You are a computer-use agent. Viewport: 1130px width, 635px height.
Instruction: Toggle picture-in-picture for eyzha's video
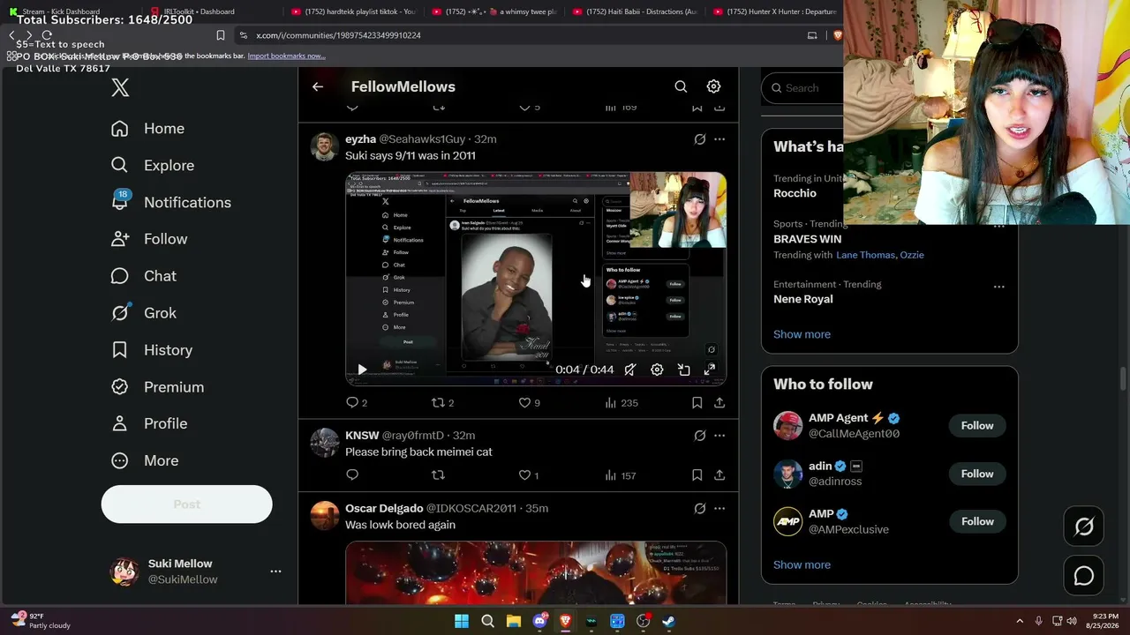point(683,370)
